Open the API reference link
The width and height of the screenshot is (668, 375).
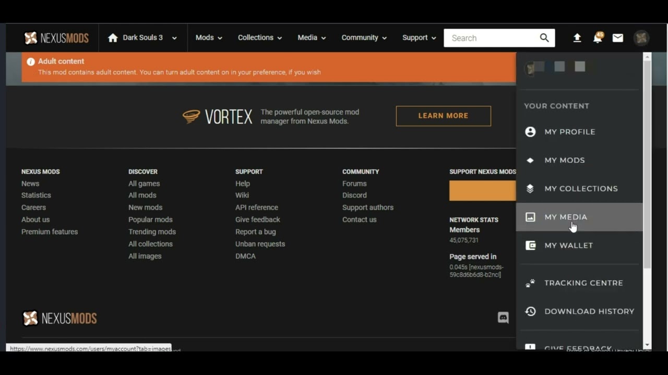257,207
